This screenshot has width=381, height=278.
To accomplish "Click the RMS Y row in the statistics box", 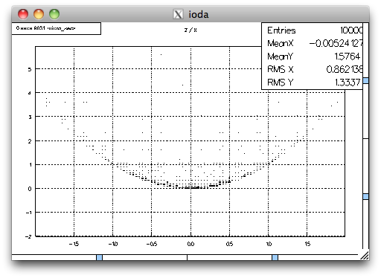I will (313, 83).
